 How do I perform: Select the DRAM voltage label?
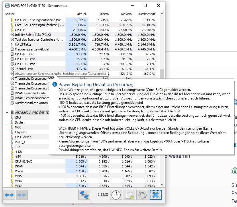tap(19, 166)
